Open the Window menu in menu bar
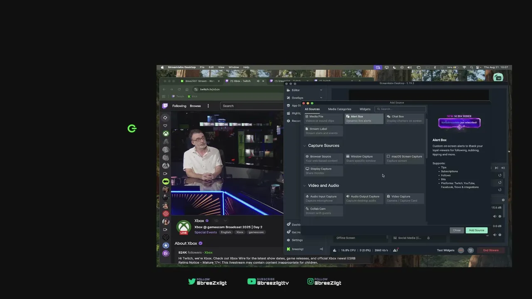 pyautogui.click(x=234, y=67)
